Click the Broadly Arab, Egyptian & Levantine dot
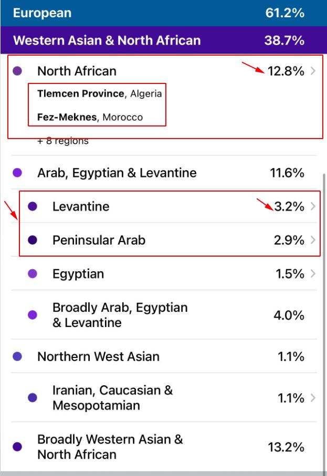Viewport: 327px width, 476px height. pos(33,315)
